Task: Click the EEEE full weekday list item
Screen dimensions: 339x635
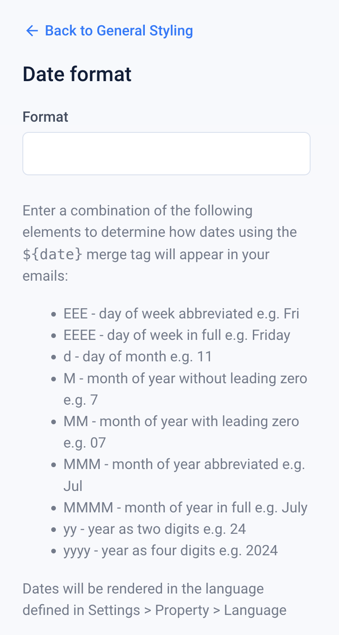Action: (x=176, y=335)
